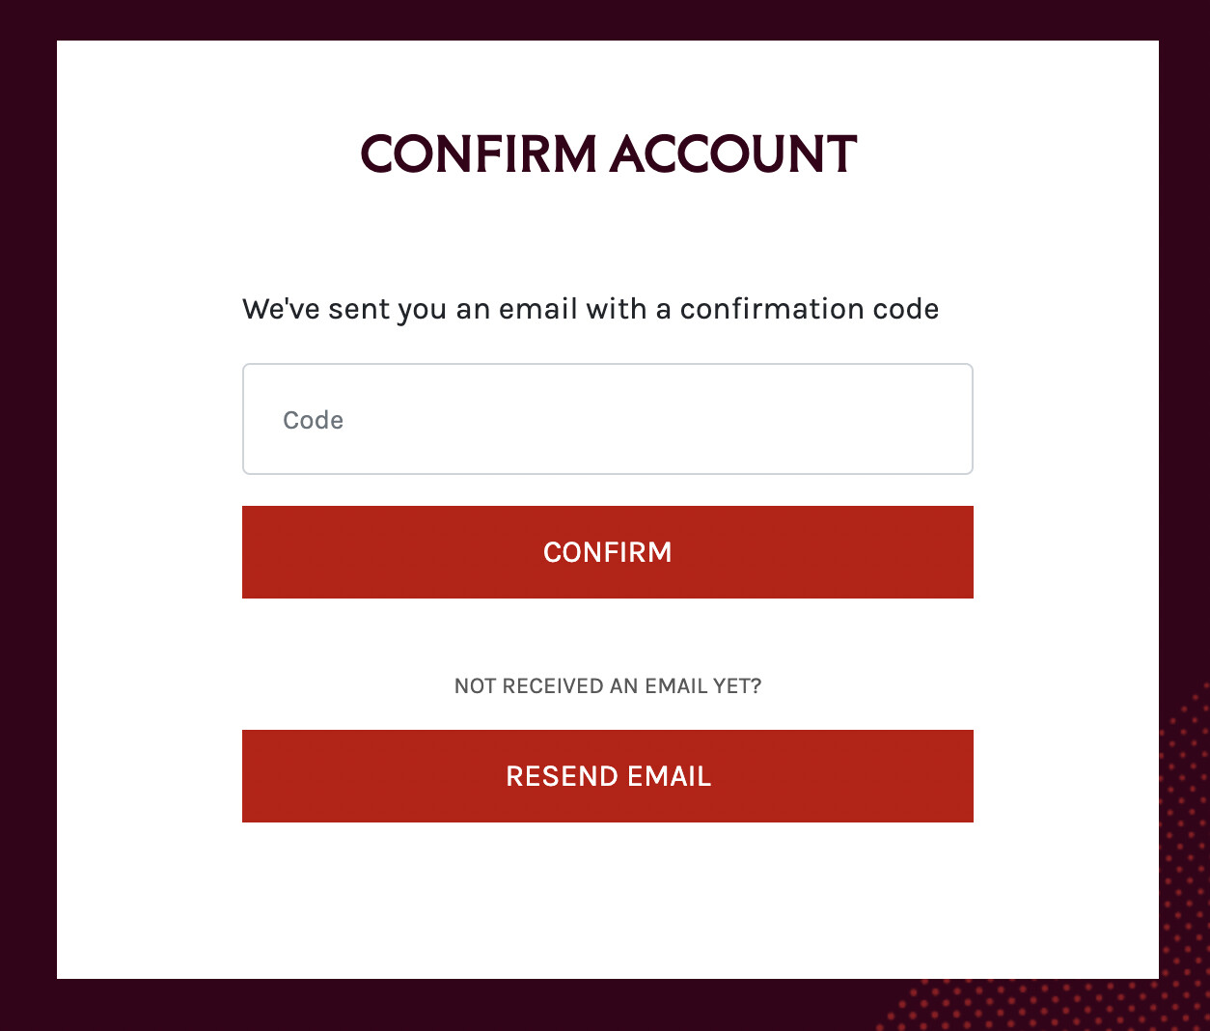Viewport: 1210px width, 1031px height.
Task: Click the word ACCOUNT in the title
Action: pyautogui.click(x=733, y=154)
